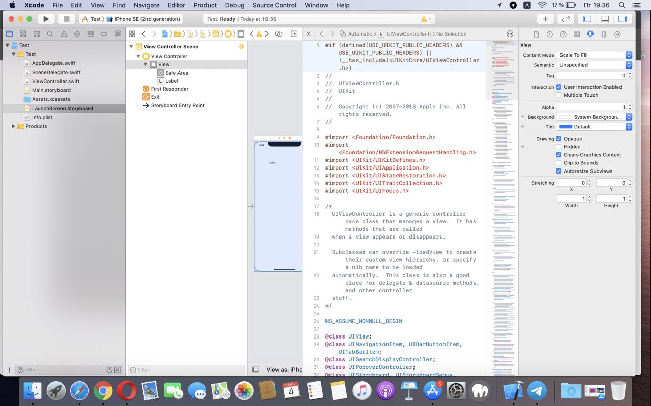Collapse the View Controller outline item

138,56
